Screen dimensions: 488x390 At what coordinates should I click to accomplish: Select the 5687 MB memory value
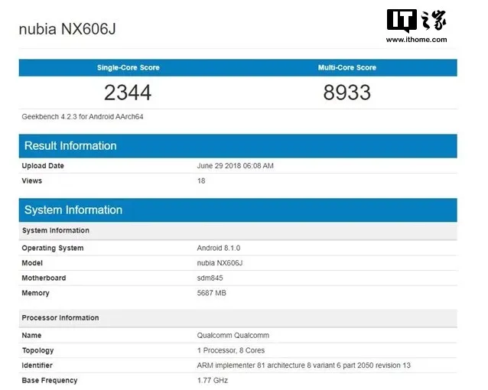(x=212, y=293)
